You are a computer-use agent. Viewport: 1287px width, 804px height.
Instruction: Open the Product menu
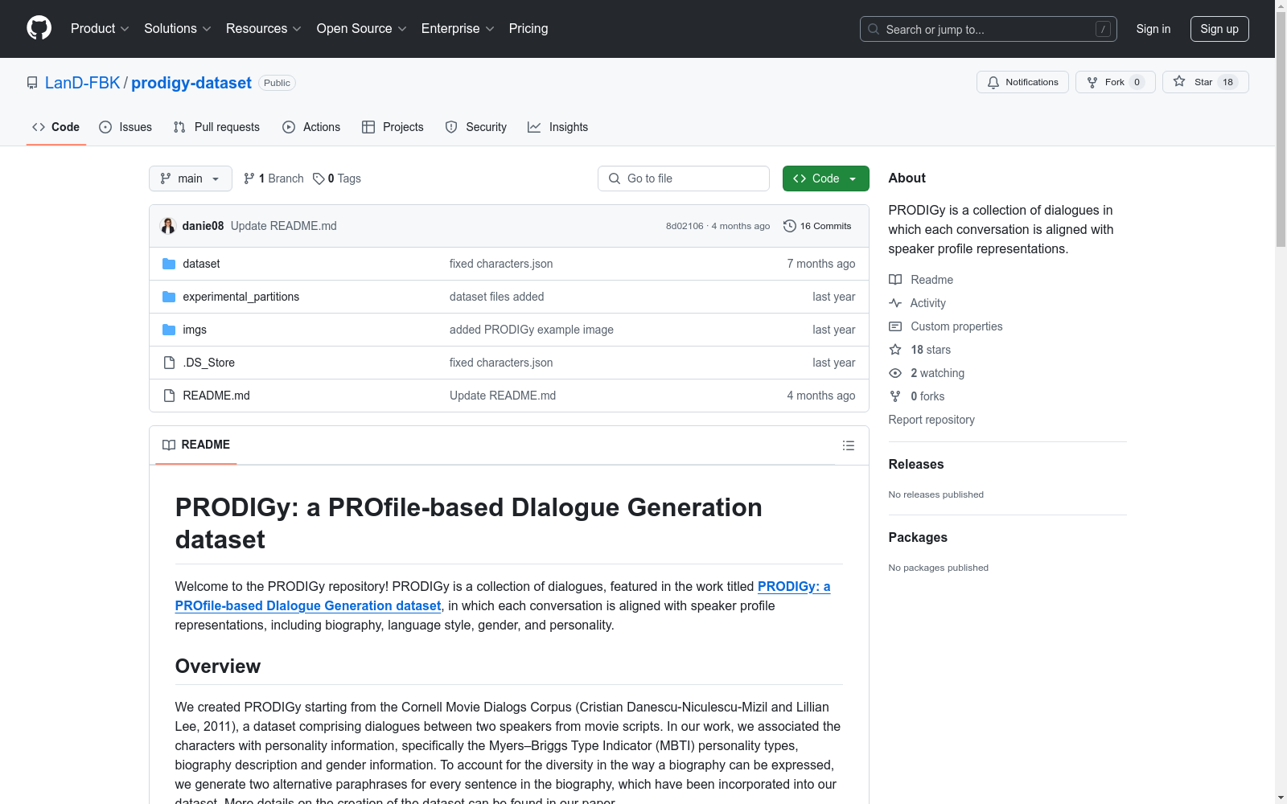[100, 28]
